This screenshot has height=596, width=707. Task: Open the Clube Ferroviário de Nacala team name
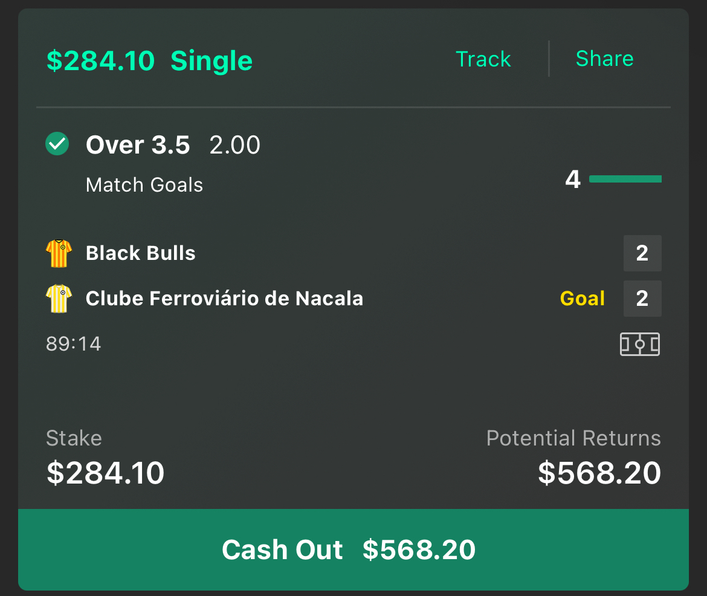(x=225, y=298)
